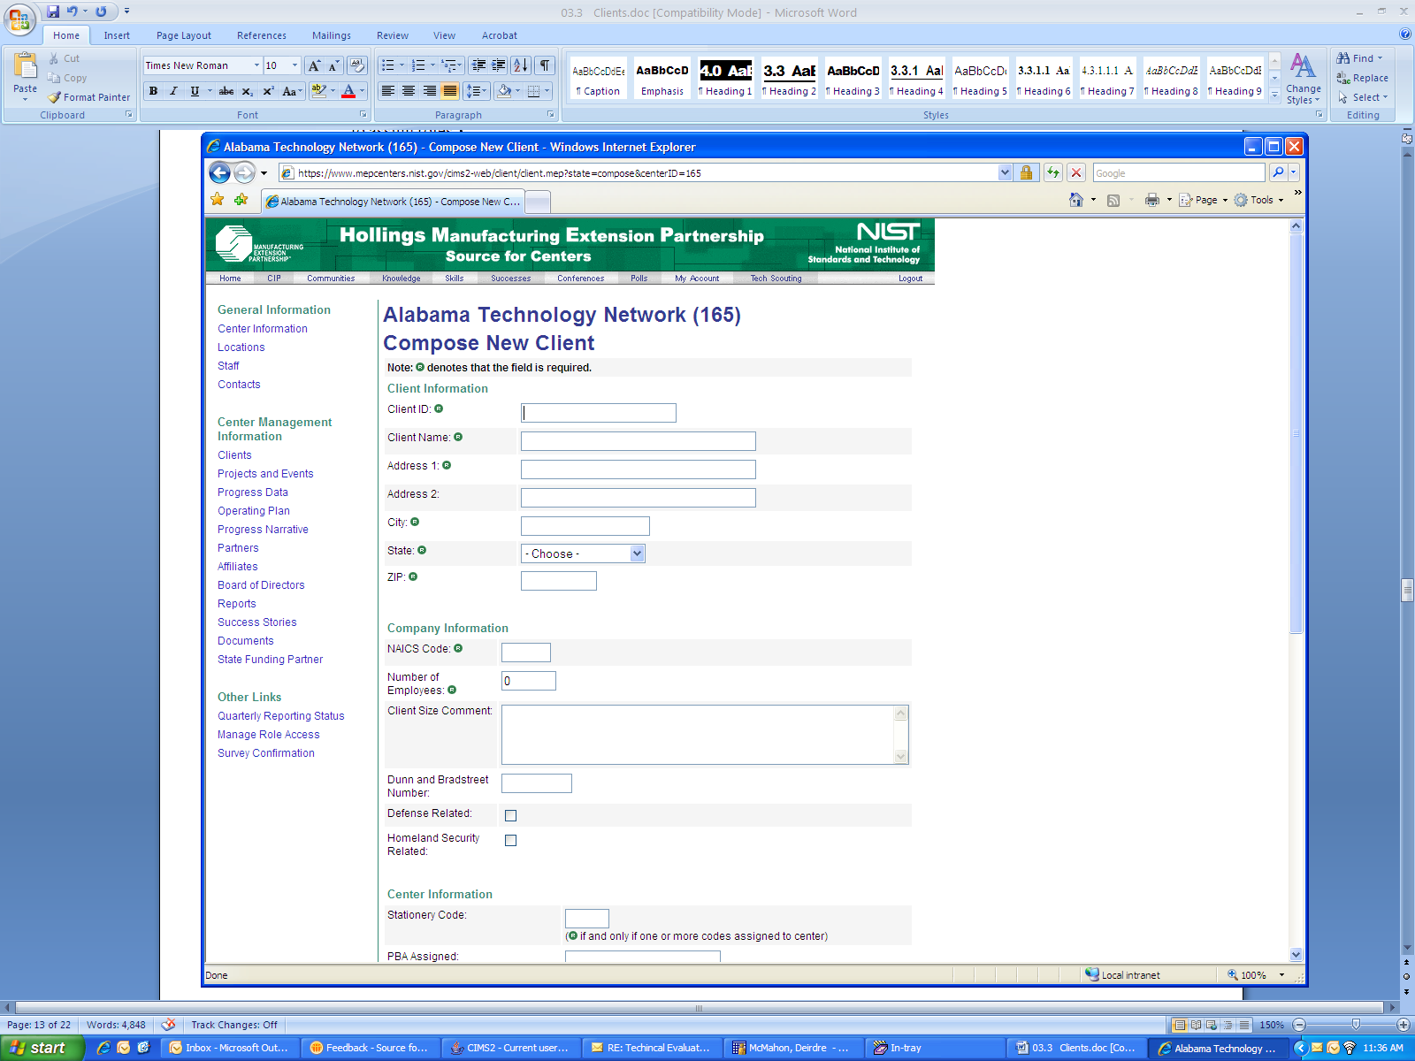Open the Review ribbon tab
The image size is (1415, 1061).
(393, 35)
